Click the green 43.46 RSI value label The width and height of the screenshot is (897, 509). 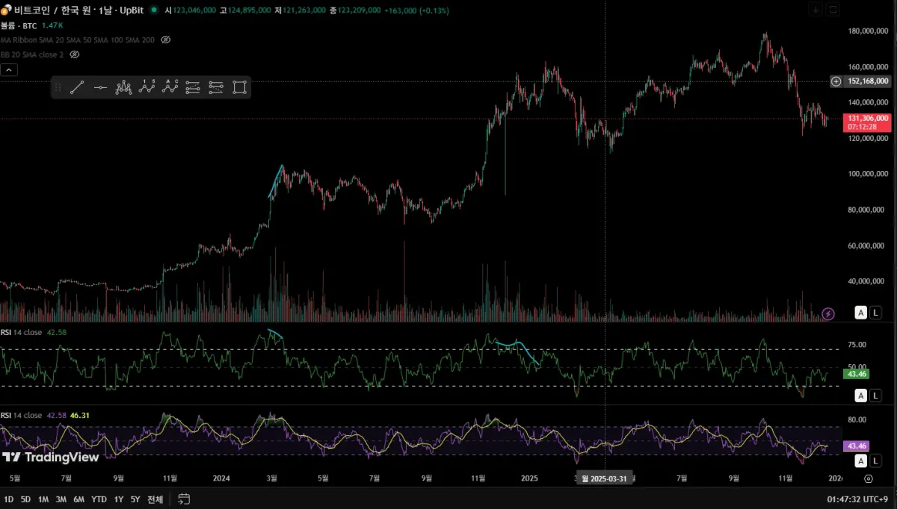[x=856, y=374]
